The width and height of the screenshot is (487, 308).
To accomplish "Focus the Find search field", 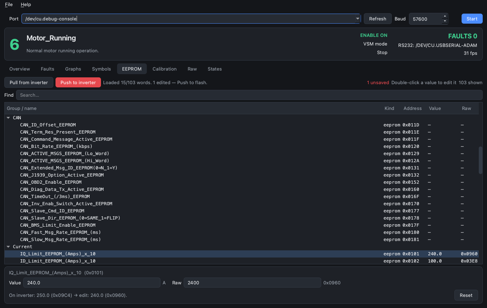I will click(x=249, y=95).
